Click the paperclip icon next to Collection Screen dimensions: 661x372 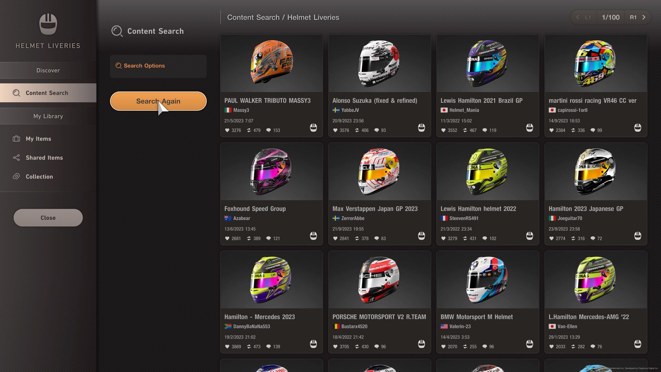pos(16,176)
